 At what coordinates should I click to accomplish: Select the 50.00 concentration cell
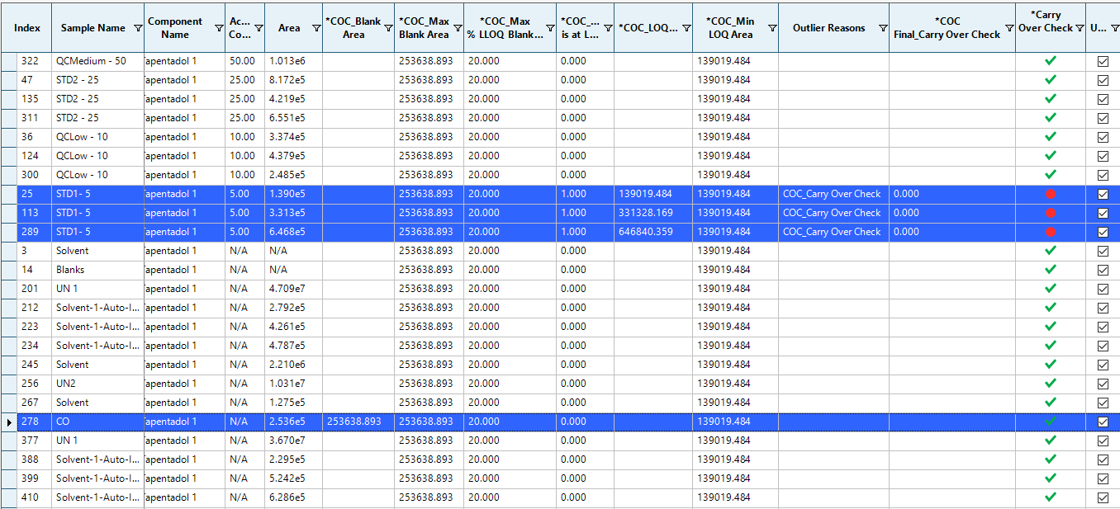click(x=245, y=61)
